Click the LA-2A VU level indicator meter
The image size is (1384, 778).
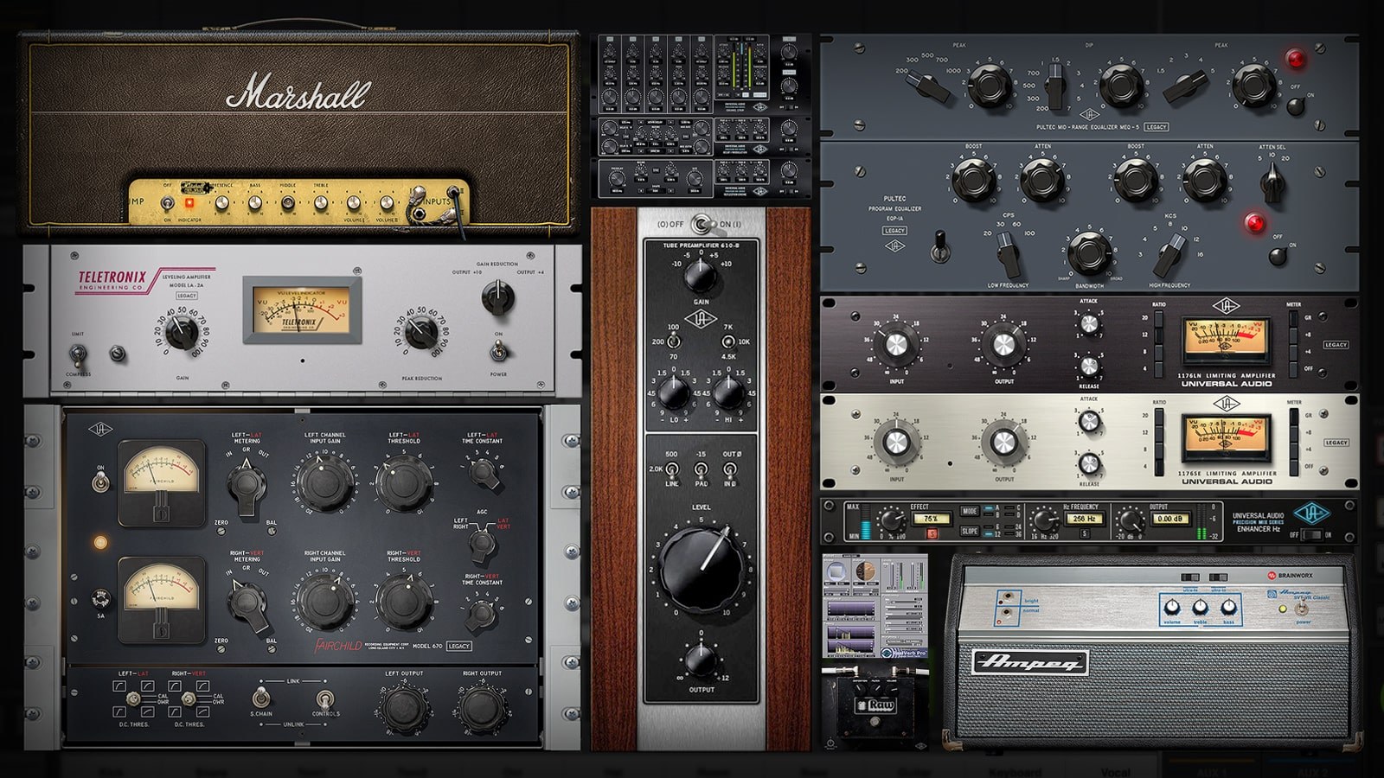[x=301, y=310]
